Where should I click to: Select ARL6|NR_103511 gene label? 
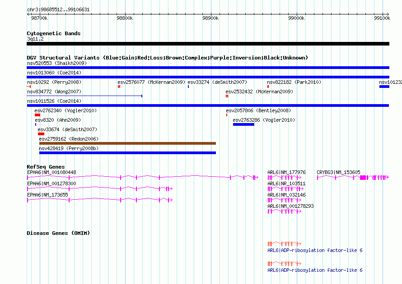286,184
